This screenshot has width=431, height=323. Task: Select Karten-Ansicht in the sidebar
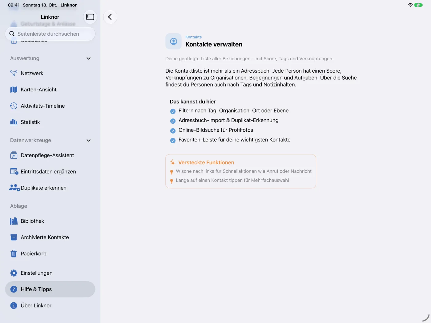(50, 90)
